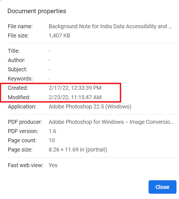Click the File name label
The height and width of the screenshot is (199, 179).
[20, 26]
